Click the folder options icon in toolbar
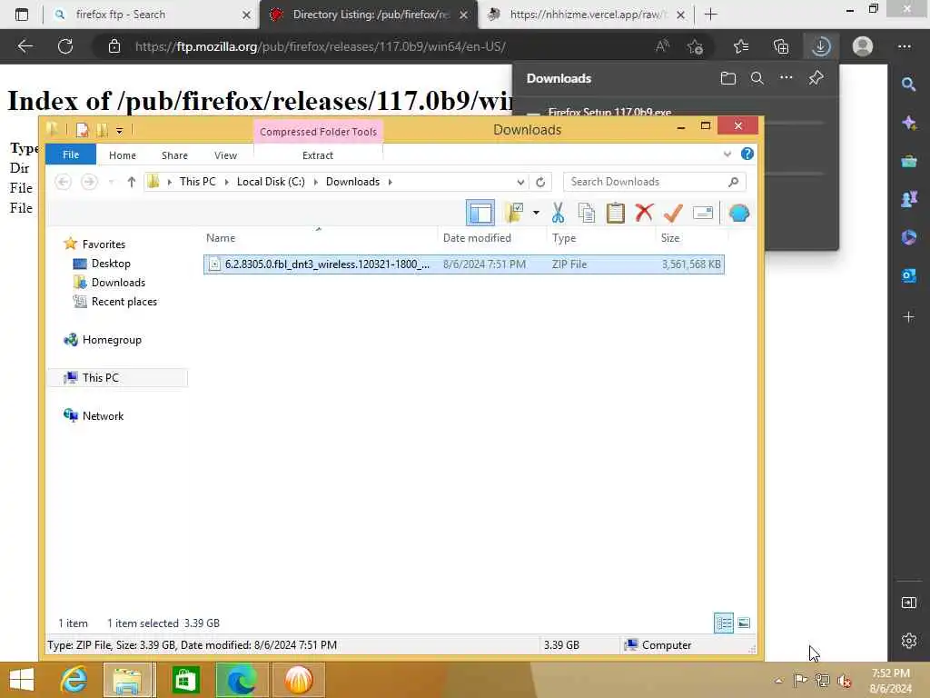Viewport: 930px width, 698px height. coord(514,213)
